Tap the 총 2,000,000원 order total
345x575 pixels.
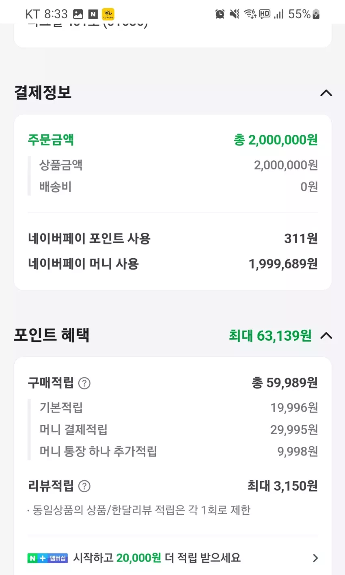pyautogui.click(x=276, y=140)
